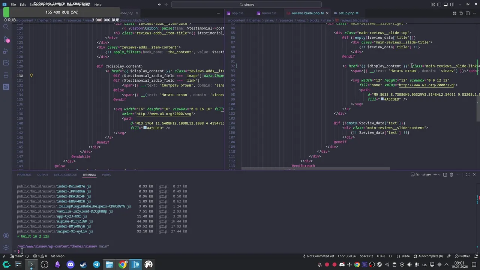
Task: Select the TERMINAL panel tab
Action: coord(89,175)
